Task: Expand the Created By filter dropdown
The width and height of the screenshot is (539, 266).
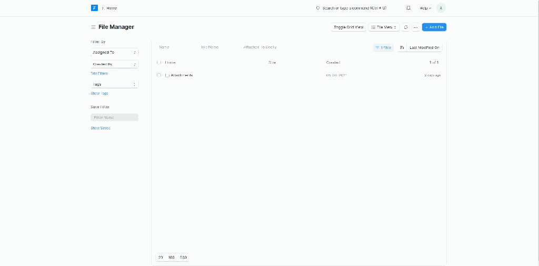Action: click(114, 64)
